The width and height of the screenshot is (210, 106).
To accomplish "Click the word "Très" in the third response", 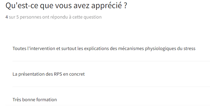I will (x=17, y=100).
